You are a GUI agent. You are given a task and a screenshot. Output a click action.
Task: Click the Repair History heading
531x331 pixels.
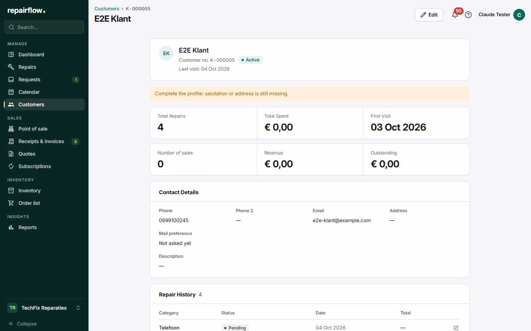click(177, 295)
